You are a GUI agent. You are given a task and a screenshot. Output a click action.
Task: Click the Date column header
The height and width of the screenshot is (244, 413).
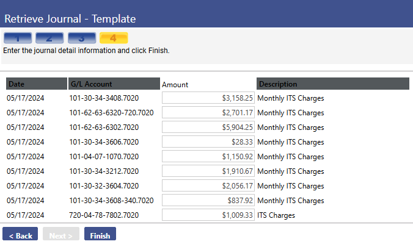(37, 84)
